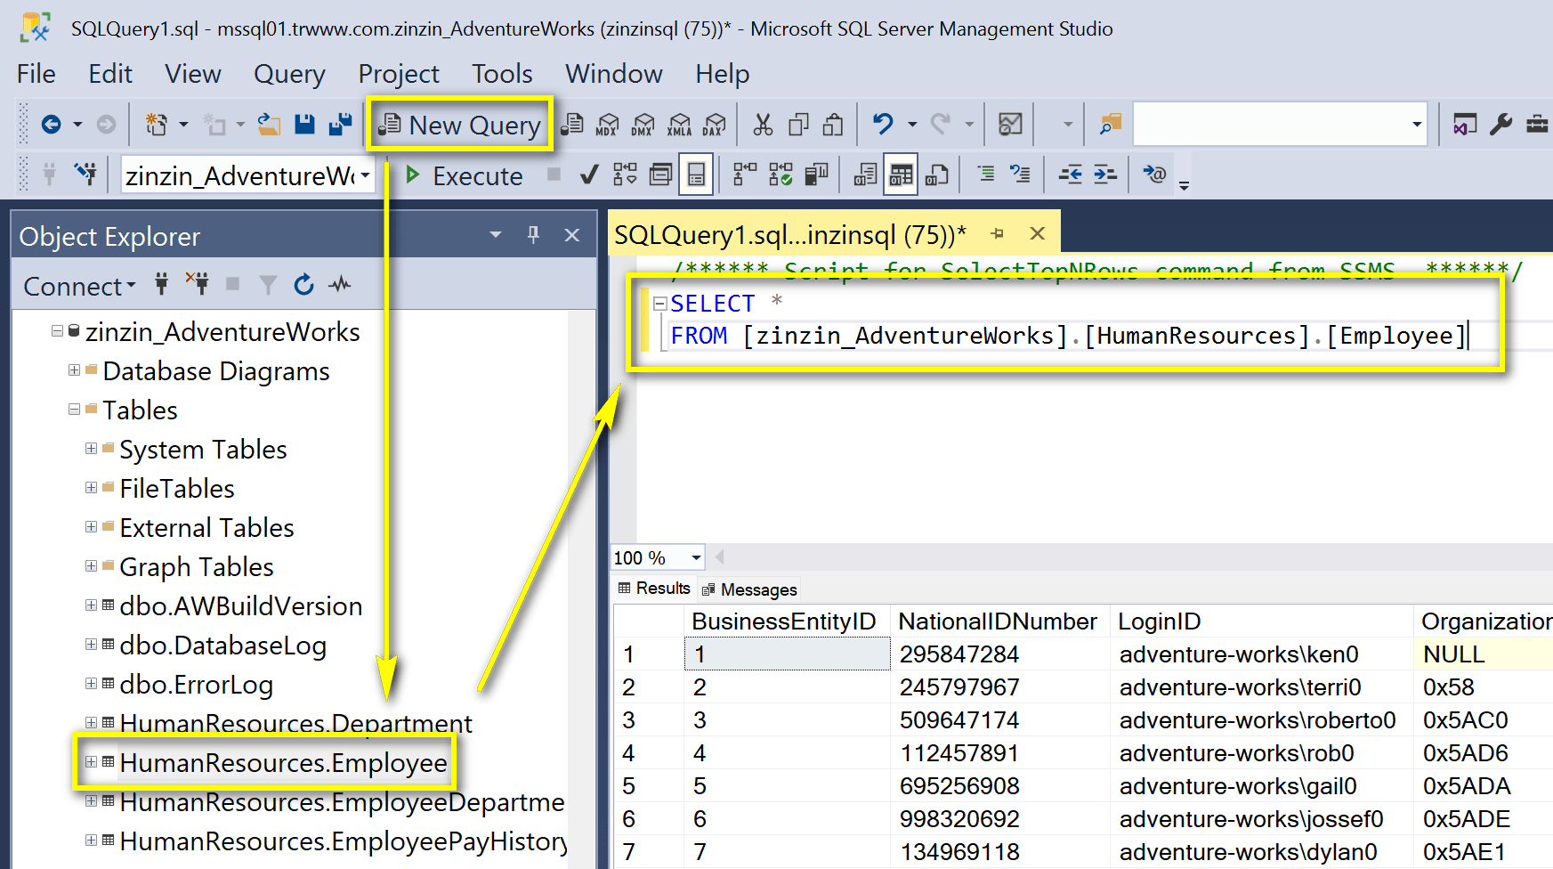The height and width of the screenshot is (869, 1553).
Task: Toggle the pin on SQLQuery1 tab
Action: click(998, 234)
